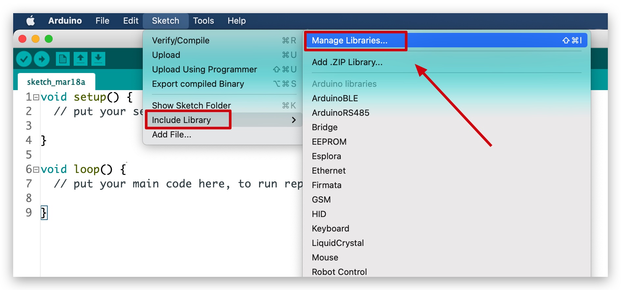Click the closing brace on line 9
Viewport: 621px width, 290px height.
44,213
